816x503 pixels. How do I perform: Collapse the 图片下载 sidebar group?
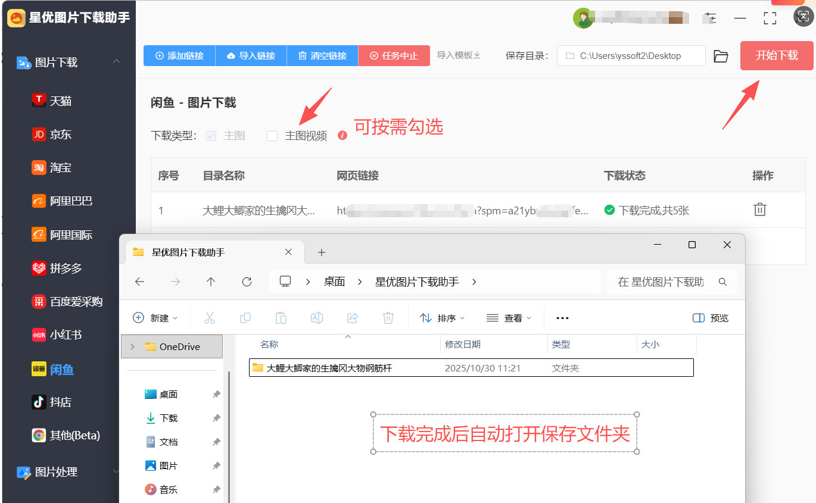point(117,62)
